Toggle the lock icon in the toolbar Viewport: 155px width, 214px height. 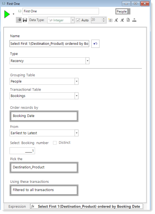point(19,20)
